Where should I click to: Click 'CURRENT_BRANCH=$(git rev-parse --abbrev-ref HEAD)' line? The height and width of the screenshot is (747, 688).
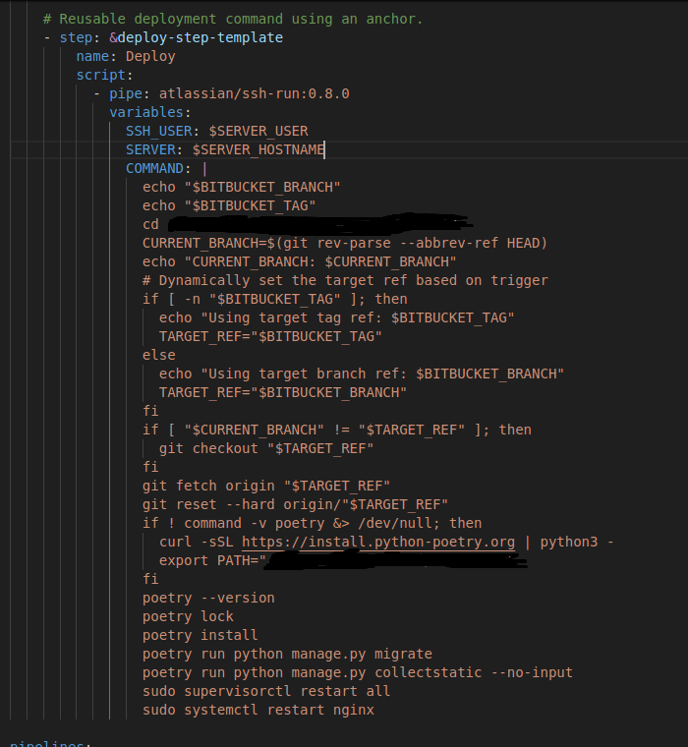click(345, 243)
